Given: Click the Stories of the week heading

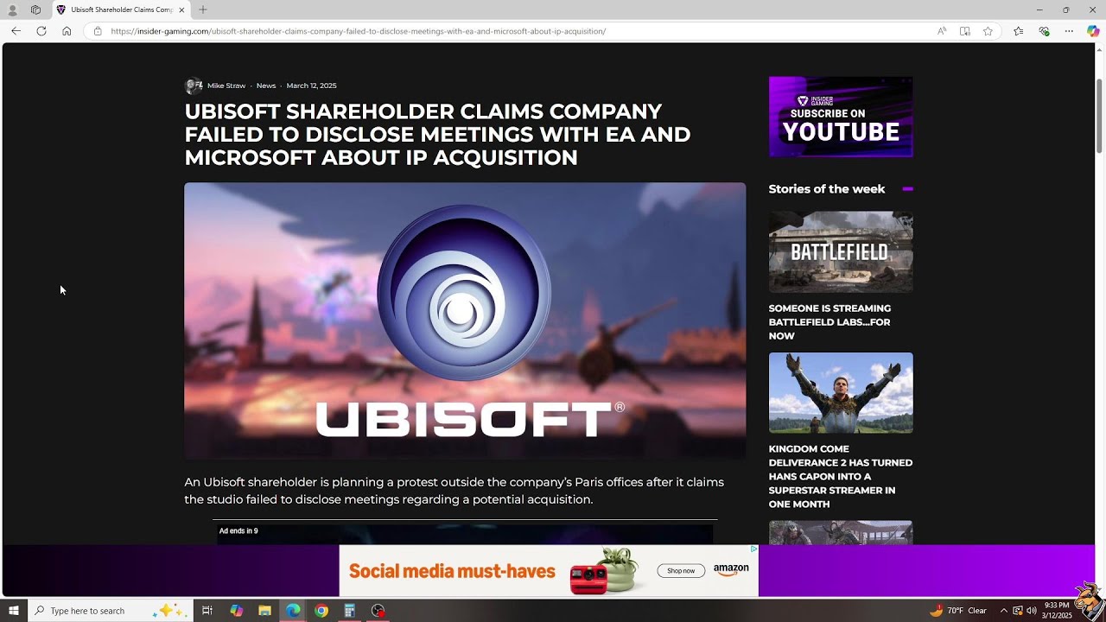Looking at the screenshot, I should [x=827, y=188].
